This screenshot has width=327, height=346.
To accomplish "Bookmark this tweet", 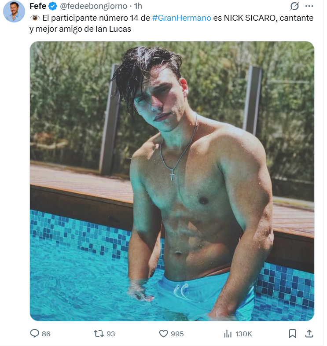I will 292,334.
